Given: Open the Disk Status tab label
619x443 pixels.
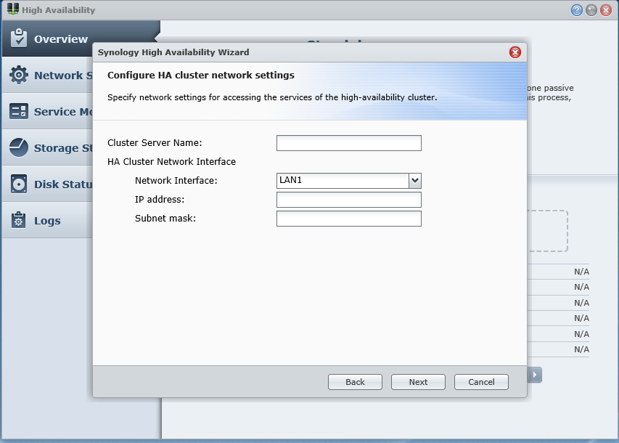Looking at the screenshot, I should 63,184.
